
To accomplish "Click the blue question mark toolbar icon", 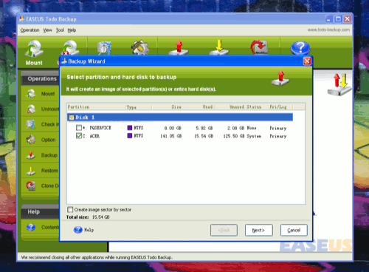I will tap(300, 48).
